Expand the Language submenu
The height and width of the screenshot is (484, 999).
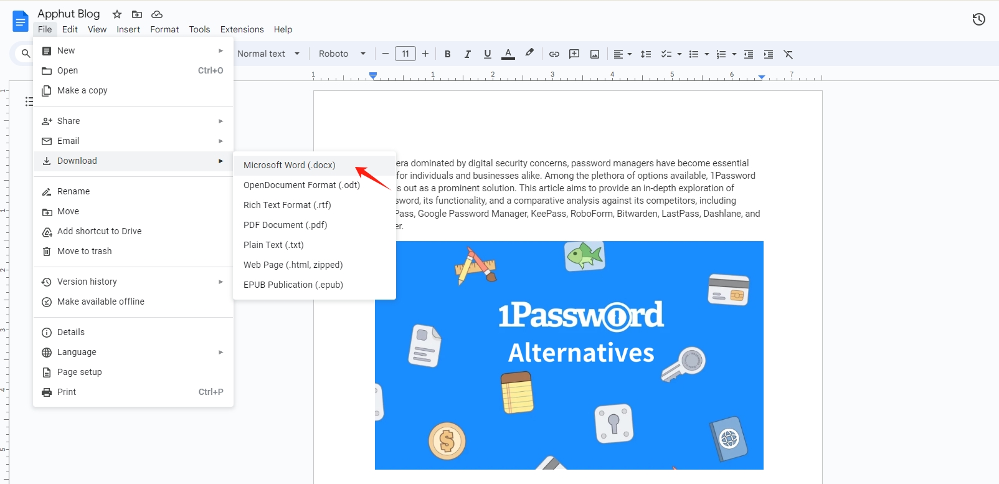tap(133, 352)
